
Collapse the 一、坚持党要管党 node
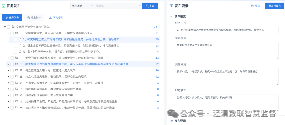(x=8, y=33)
